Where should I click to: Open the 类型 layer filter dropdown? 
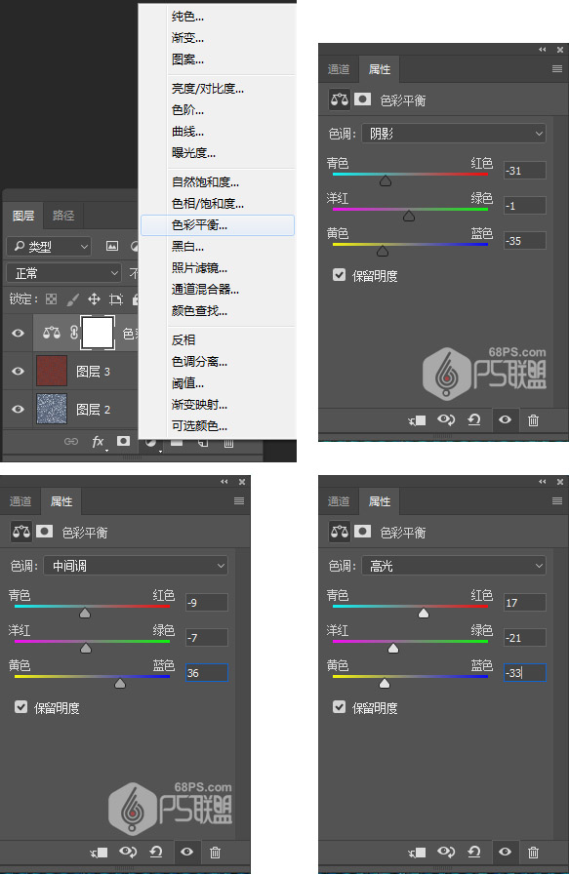click(49, 246)
